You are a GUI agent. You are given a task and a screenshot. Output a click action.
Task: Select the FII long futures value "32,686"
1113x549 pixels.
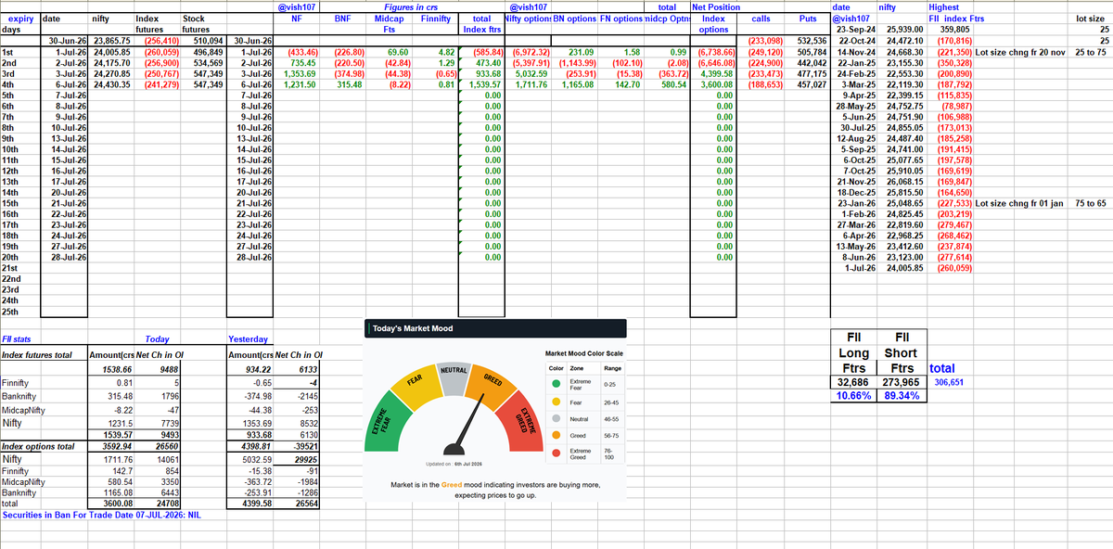coord(851,381)
